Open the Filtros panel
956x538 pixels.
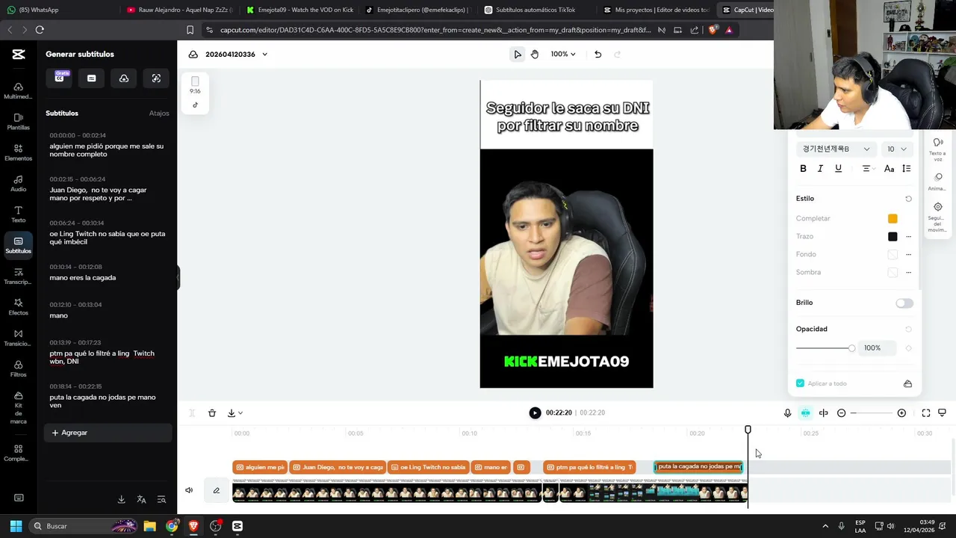point(18,369)
